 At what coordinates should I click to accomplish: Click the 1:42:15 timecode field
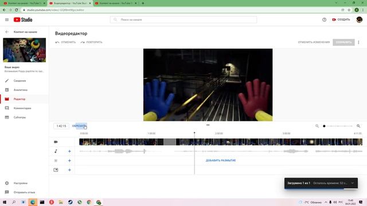coord(61,126)
